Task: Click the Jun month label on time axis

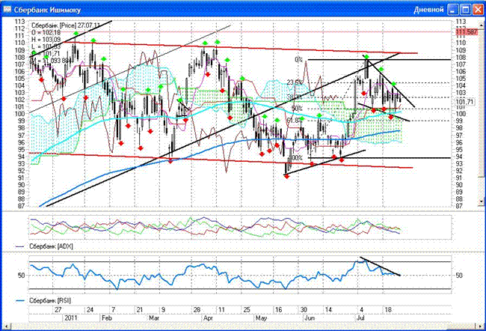Action: tap(310, 318)
